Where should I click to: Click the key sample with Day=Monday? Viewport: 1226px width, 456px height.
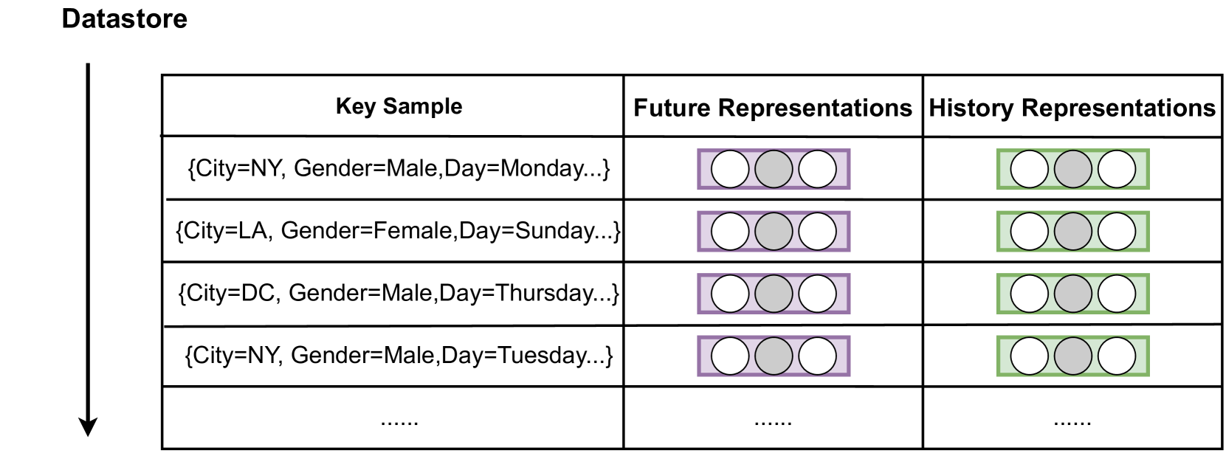[399, 168]
